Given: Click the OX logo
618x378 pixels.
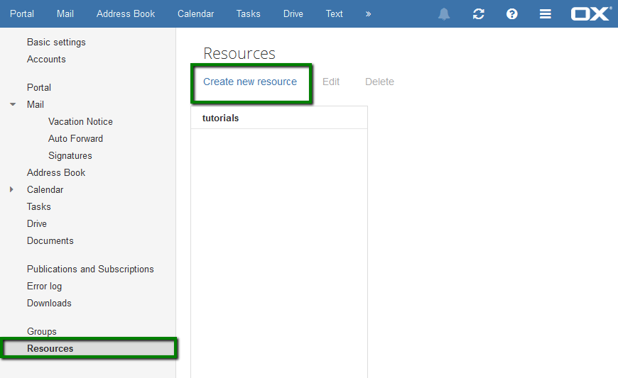Looking at the screenshot, I should tap(592, 13).
